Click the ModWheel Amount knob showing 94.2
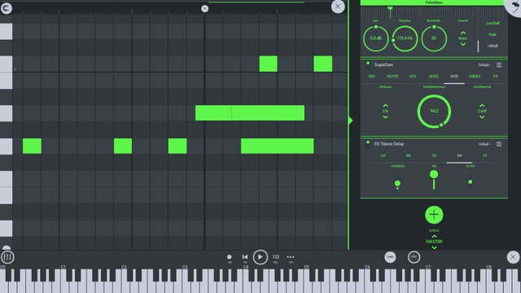Viewport: 521px width, 293px height. click(x=434, y=112)
